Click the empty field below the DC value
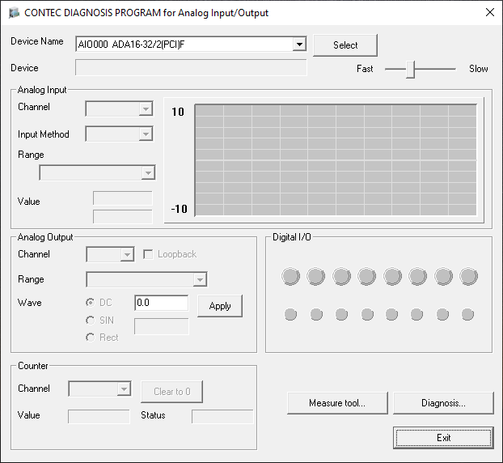 click(x=162, y=326)
